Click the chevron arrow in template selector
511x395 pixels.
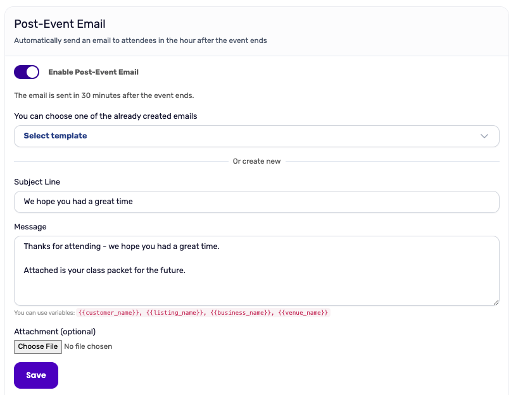tap(484, 136)
